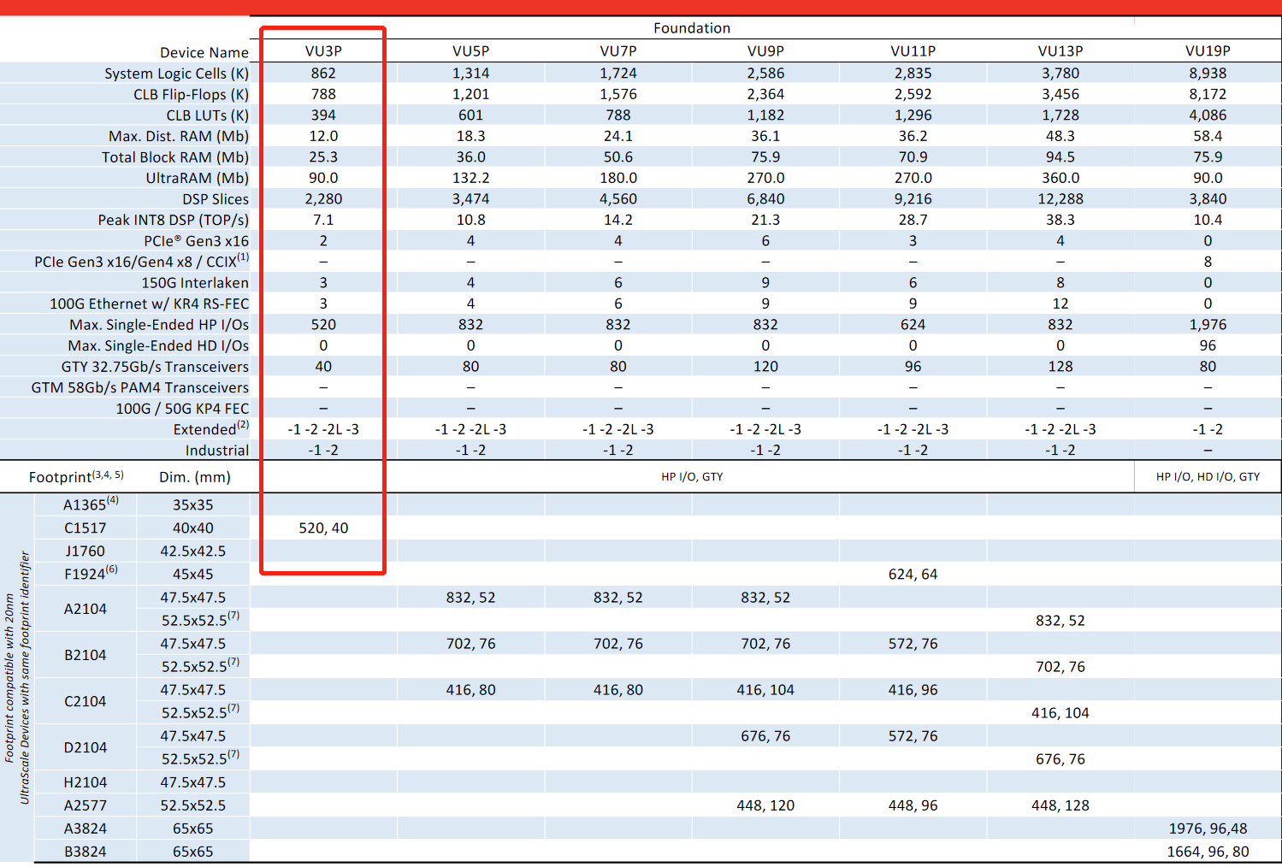Click the Extended speed grade row label
The image size is (1282, 867).
pyautogui.click(x=211, y=428)
